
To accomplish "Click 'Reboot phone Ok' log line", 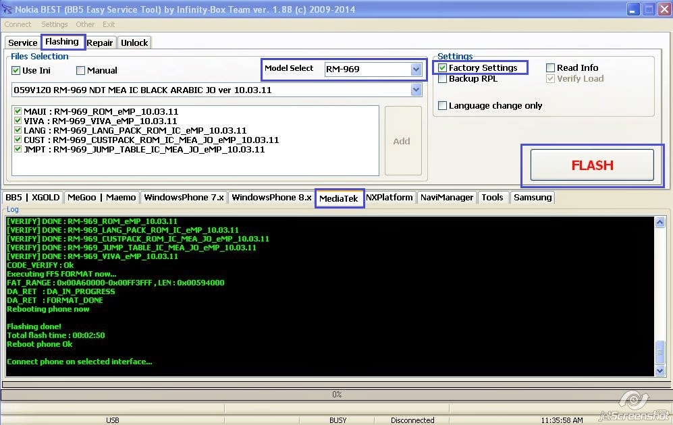I will coord(39,344).
